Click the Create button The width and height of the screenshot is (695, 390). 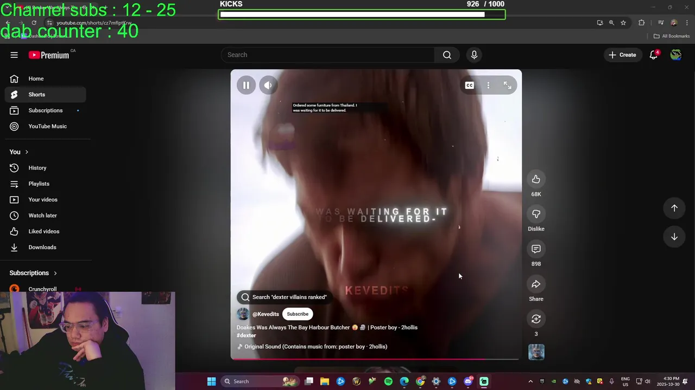(x=622, y=55)
